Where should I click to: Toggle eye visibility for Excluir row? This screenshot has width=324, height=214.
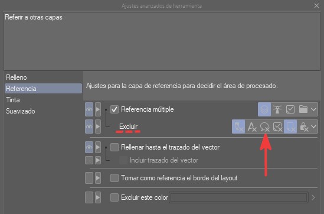(89, 127)
